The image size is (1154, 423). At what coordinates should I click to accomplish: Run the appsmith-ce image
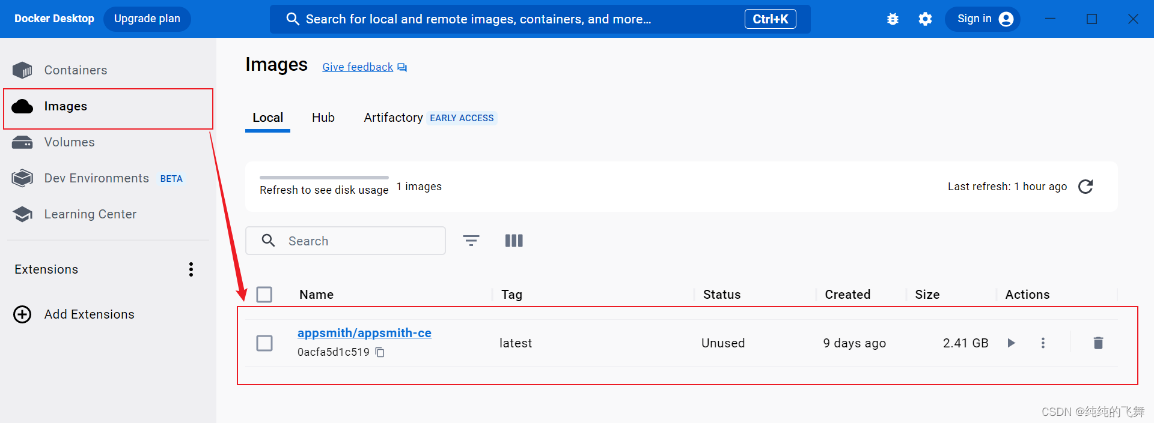click(x=1012, y=343)
